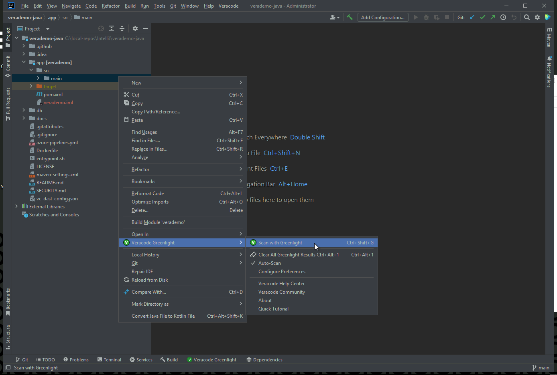This screenshot has height=375, width=557.
Task: Click Add Configuration... button
Action: coord(383,17)
